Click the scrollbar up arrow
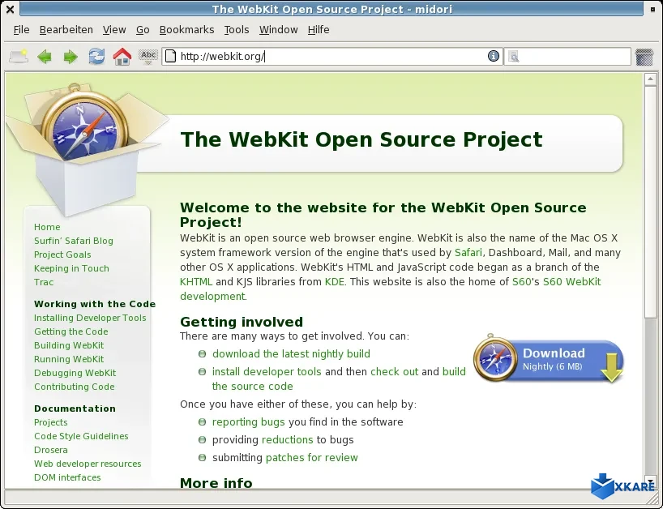This screenshot has height=509, width=663. 650,79
